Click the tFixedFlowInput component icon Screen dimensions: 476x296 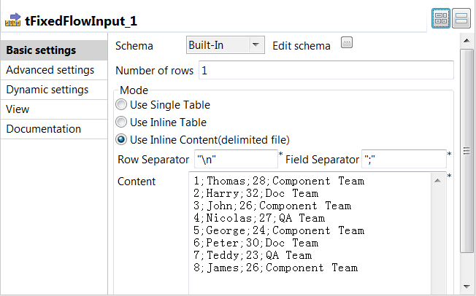pos(12,19)
